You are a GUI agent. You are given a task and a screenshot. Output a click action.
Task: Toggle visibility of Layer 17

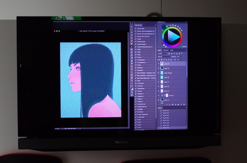coord(158,82)
